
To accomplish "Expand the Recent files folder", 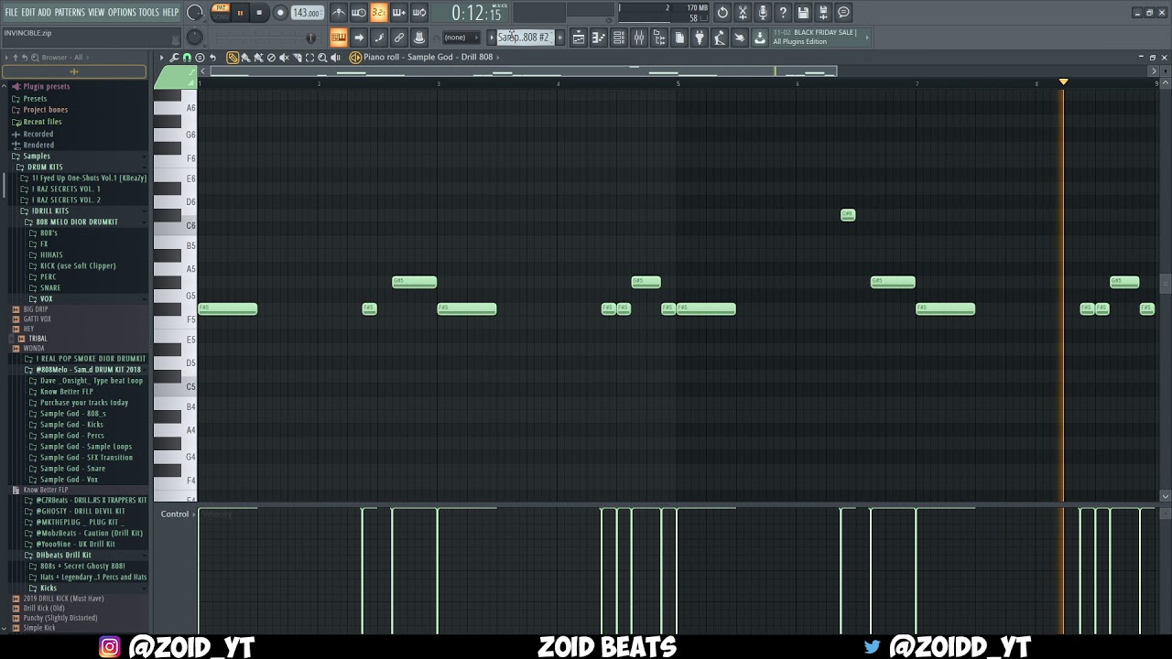I will pos(42,122).
